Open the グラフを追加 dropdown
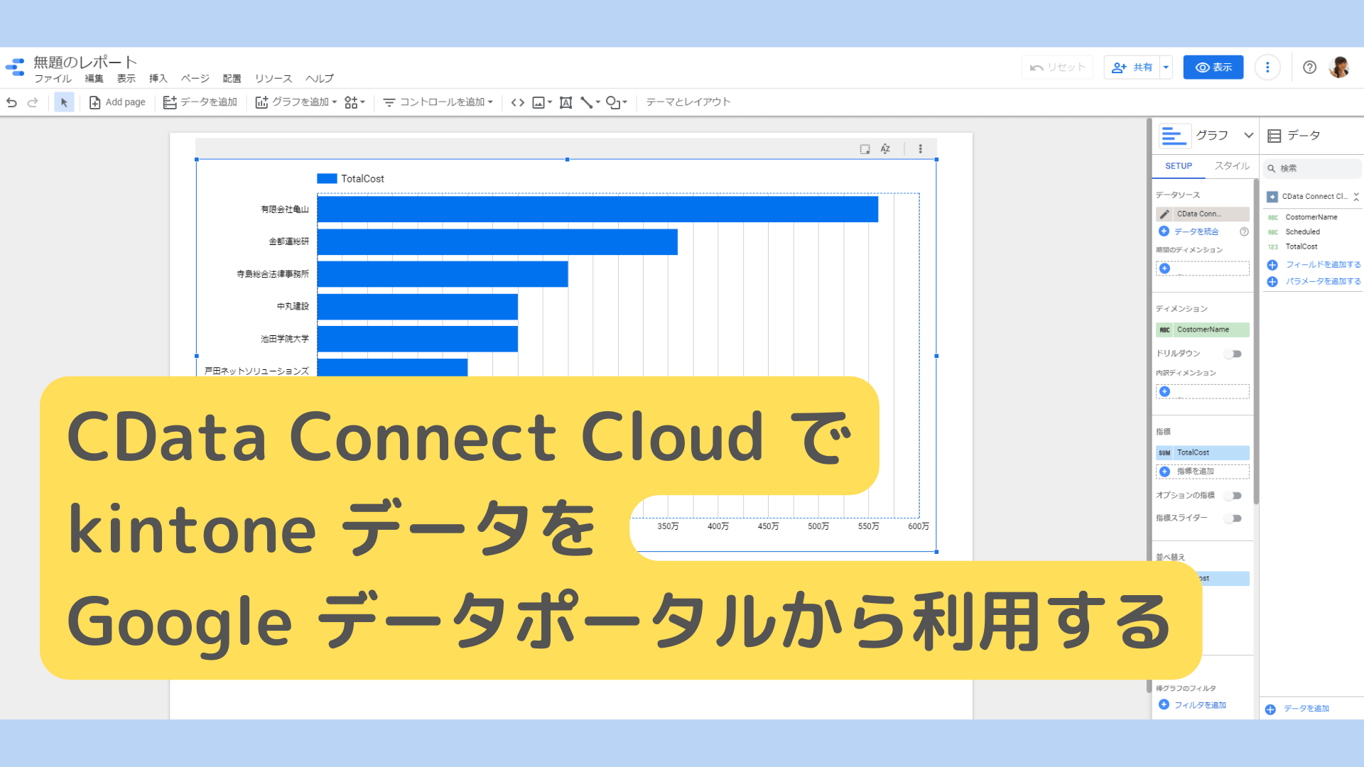 point(296,102)
